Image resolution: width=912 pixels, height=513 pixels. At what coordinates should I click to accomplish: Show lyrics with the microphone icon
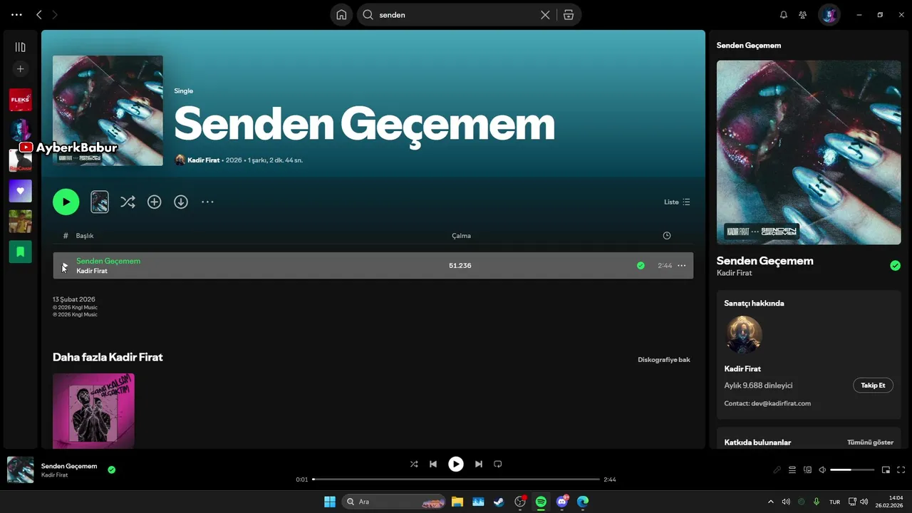point(777,470)
